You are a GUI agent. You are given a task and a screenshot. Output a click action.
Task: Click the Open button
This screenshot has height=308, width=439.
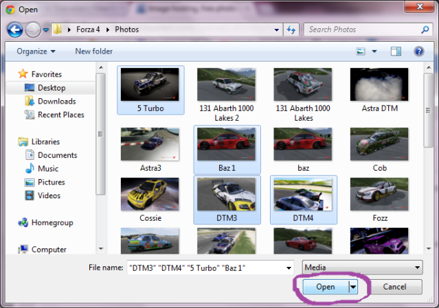[326, 287]
